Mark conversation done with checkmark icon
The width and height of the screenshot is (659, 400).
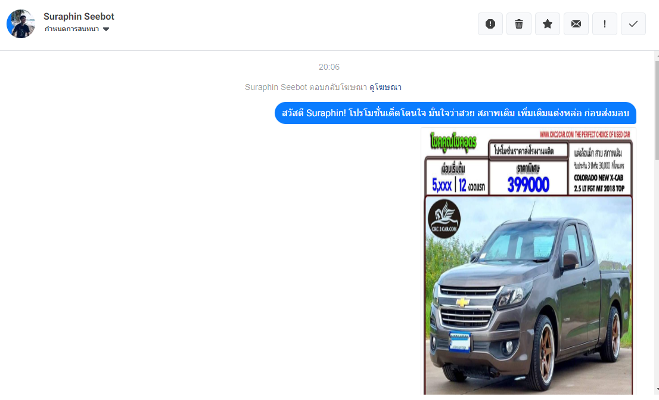point(633,24)
